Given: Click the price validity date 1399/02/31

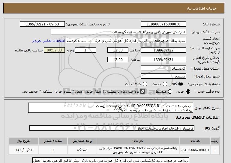Looking at the screenshot, I should (163, 60).
